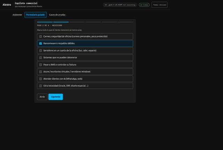Click the 'Copiloto comercial' title
This screenshot has height=150, width=223.
[x=26, y=3]
